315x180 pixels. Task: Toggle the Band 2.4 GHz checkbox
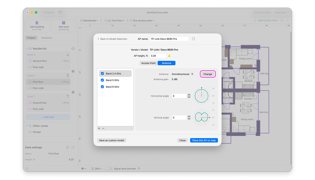pyautogui.click(x=102, y=73)
